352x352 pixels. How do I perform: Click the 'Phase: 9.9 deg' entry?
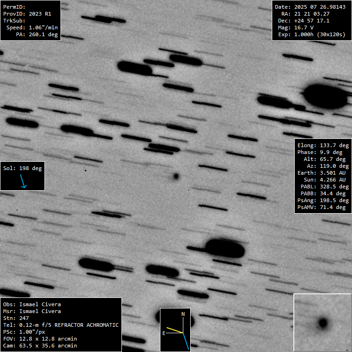(319, 152)
